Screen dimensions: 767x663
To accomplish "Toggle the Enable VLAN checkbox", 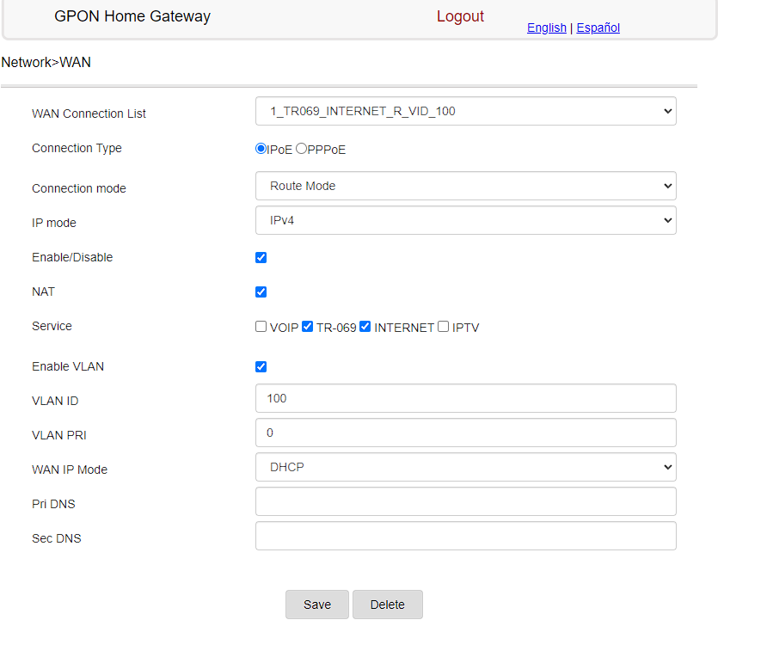I will [x=261, y=366].
